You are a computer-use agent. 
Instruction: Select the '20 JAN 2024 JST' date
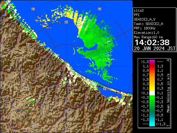click(x=155, y=48)
